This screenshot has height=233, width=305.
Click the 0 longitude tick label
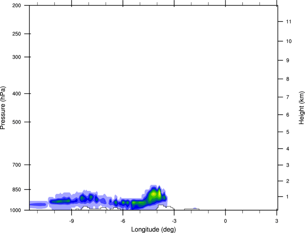point(225,221)
